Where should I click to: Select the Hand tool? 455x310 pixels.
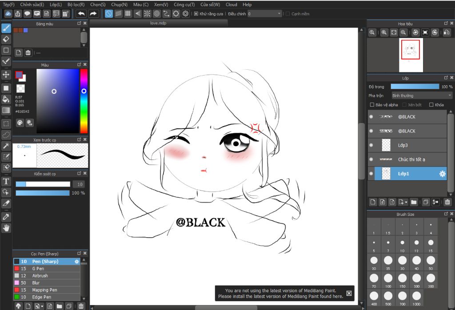coord(6,228)
